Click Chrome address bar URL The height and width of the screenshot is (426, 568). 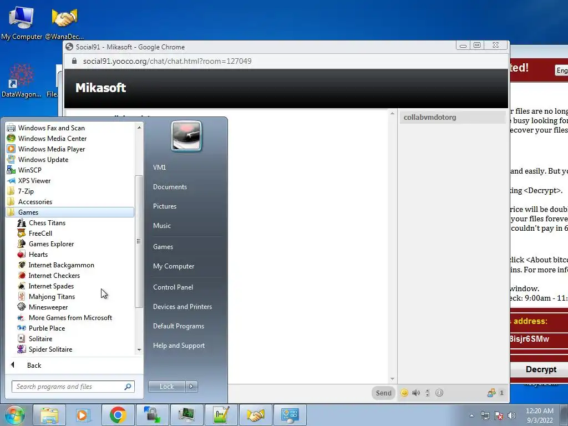tap(167, 61)
